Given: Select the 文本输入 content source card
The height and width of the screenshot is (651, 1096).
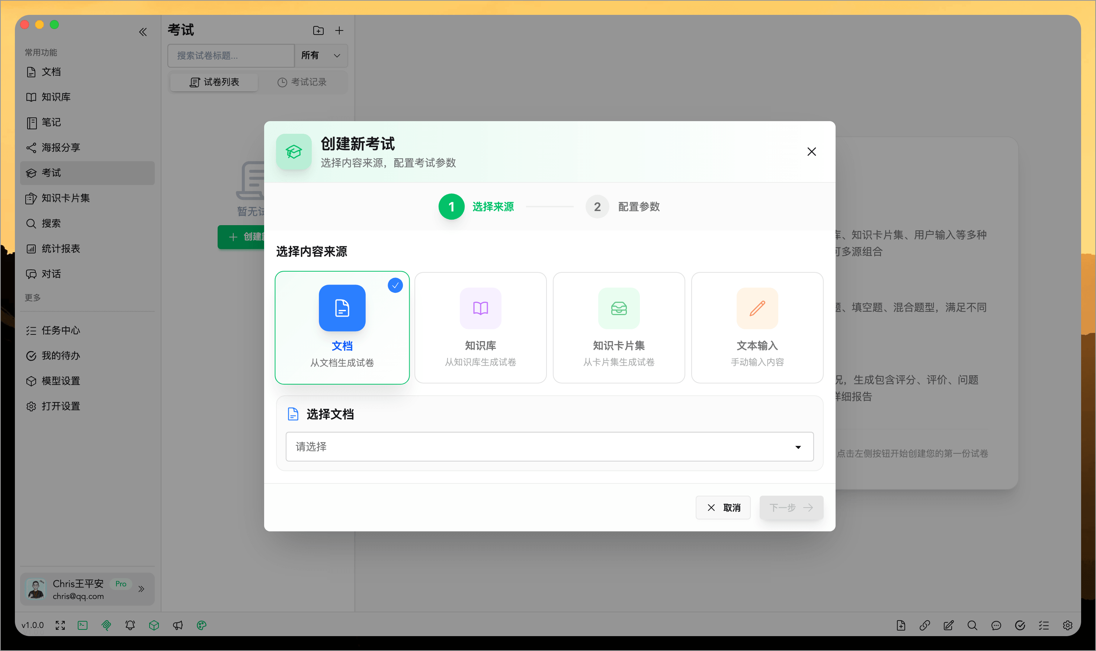Looking at the screenshot, I should coord(757,328).
